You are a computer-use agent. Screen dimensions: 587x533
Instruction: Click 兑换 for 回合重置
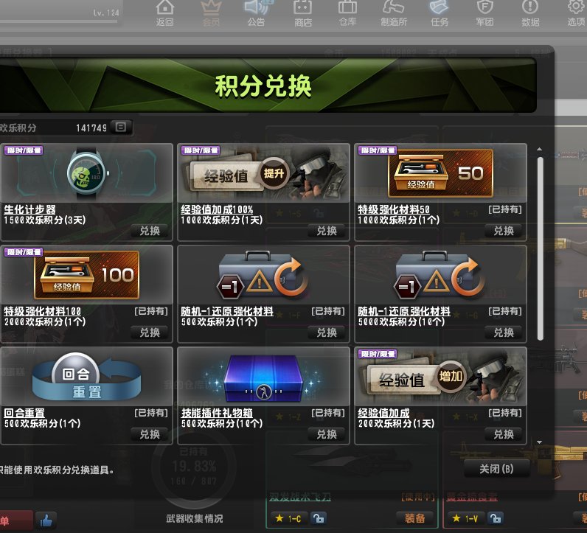[150, 434]
